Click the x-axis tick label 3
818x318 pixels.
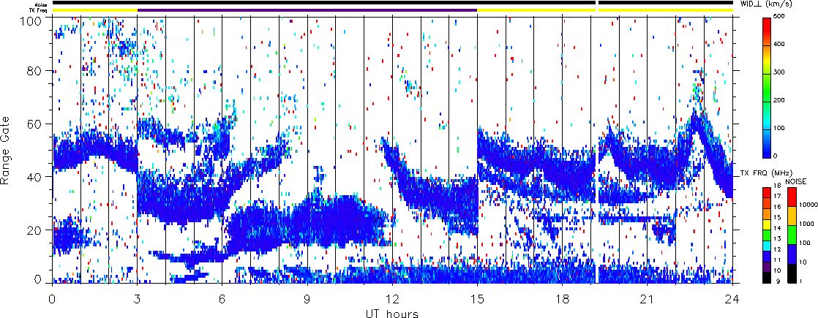138,299
